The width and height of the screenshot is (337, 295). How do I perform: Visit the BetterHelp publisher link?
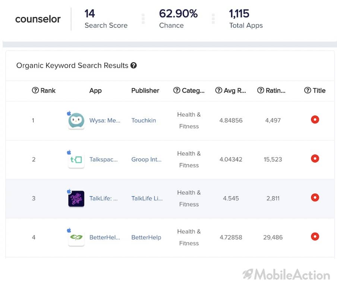click(146, 238)
